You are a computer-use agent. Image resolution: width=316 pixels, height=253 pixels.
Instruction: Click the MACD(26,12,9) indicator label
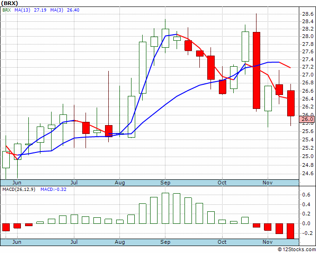pyautogui.click(x=19, y=190)
